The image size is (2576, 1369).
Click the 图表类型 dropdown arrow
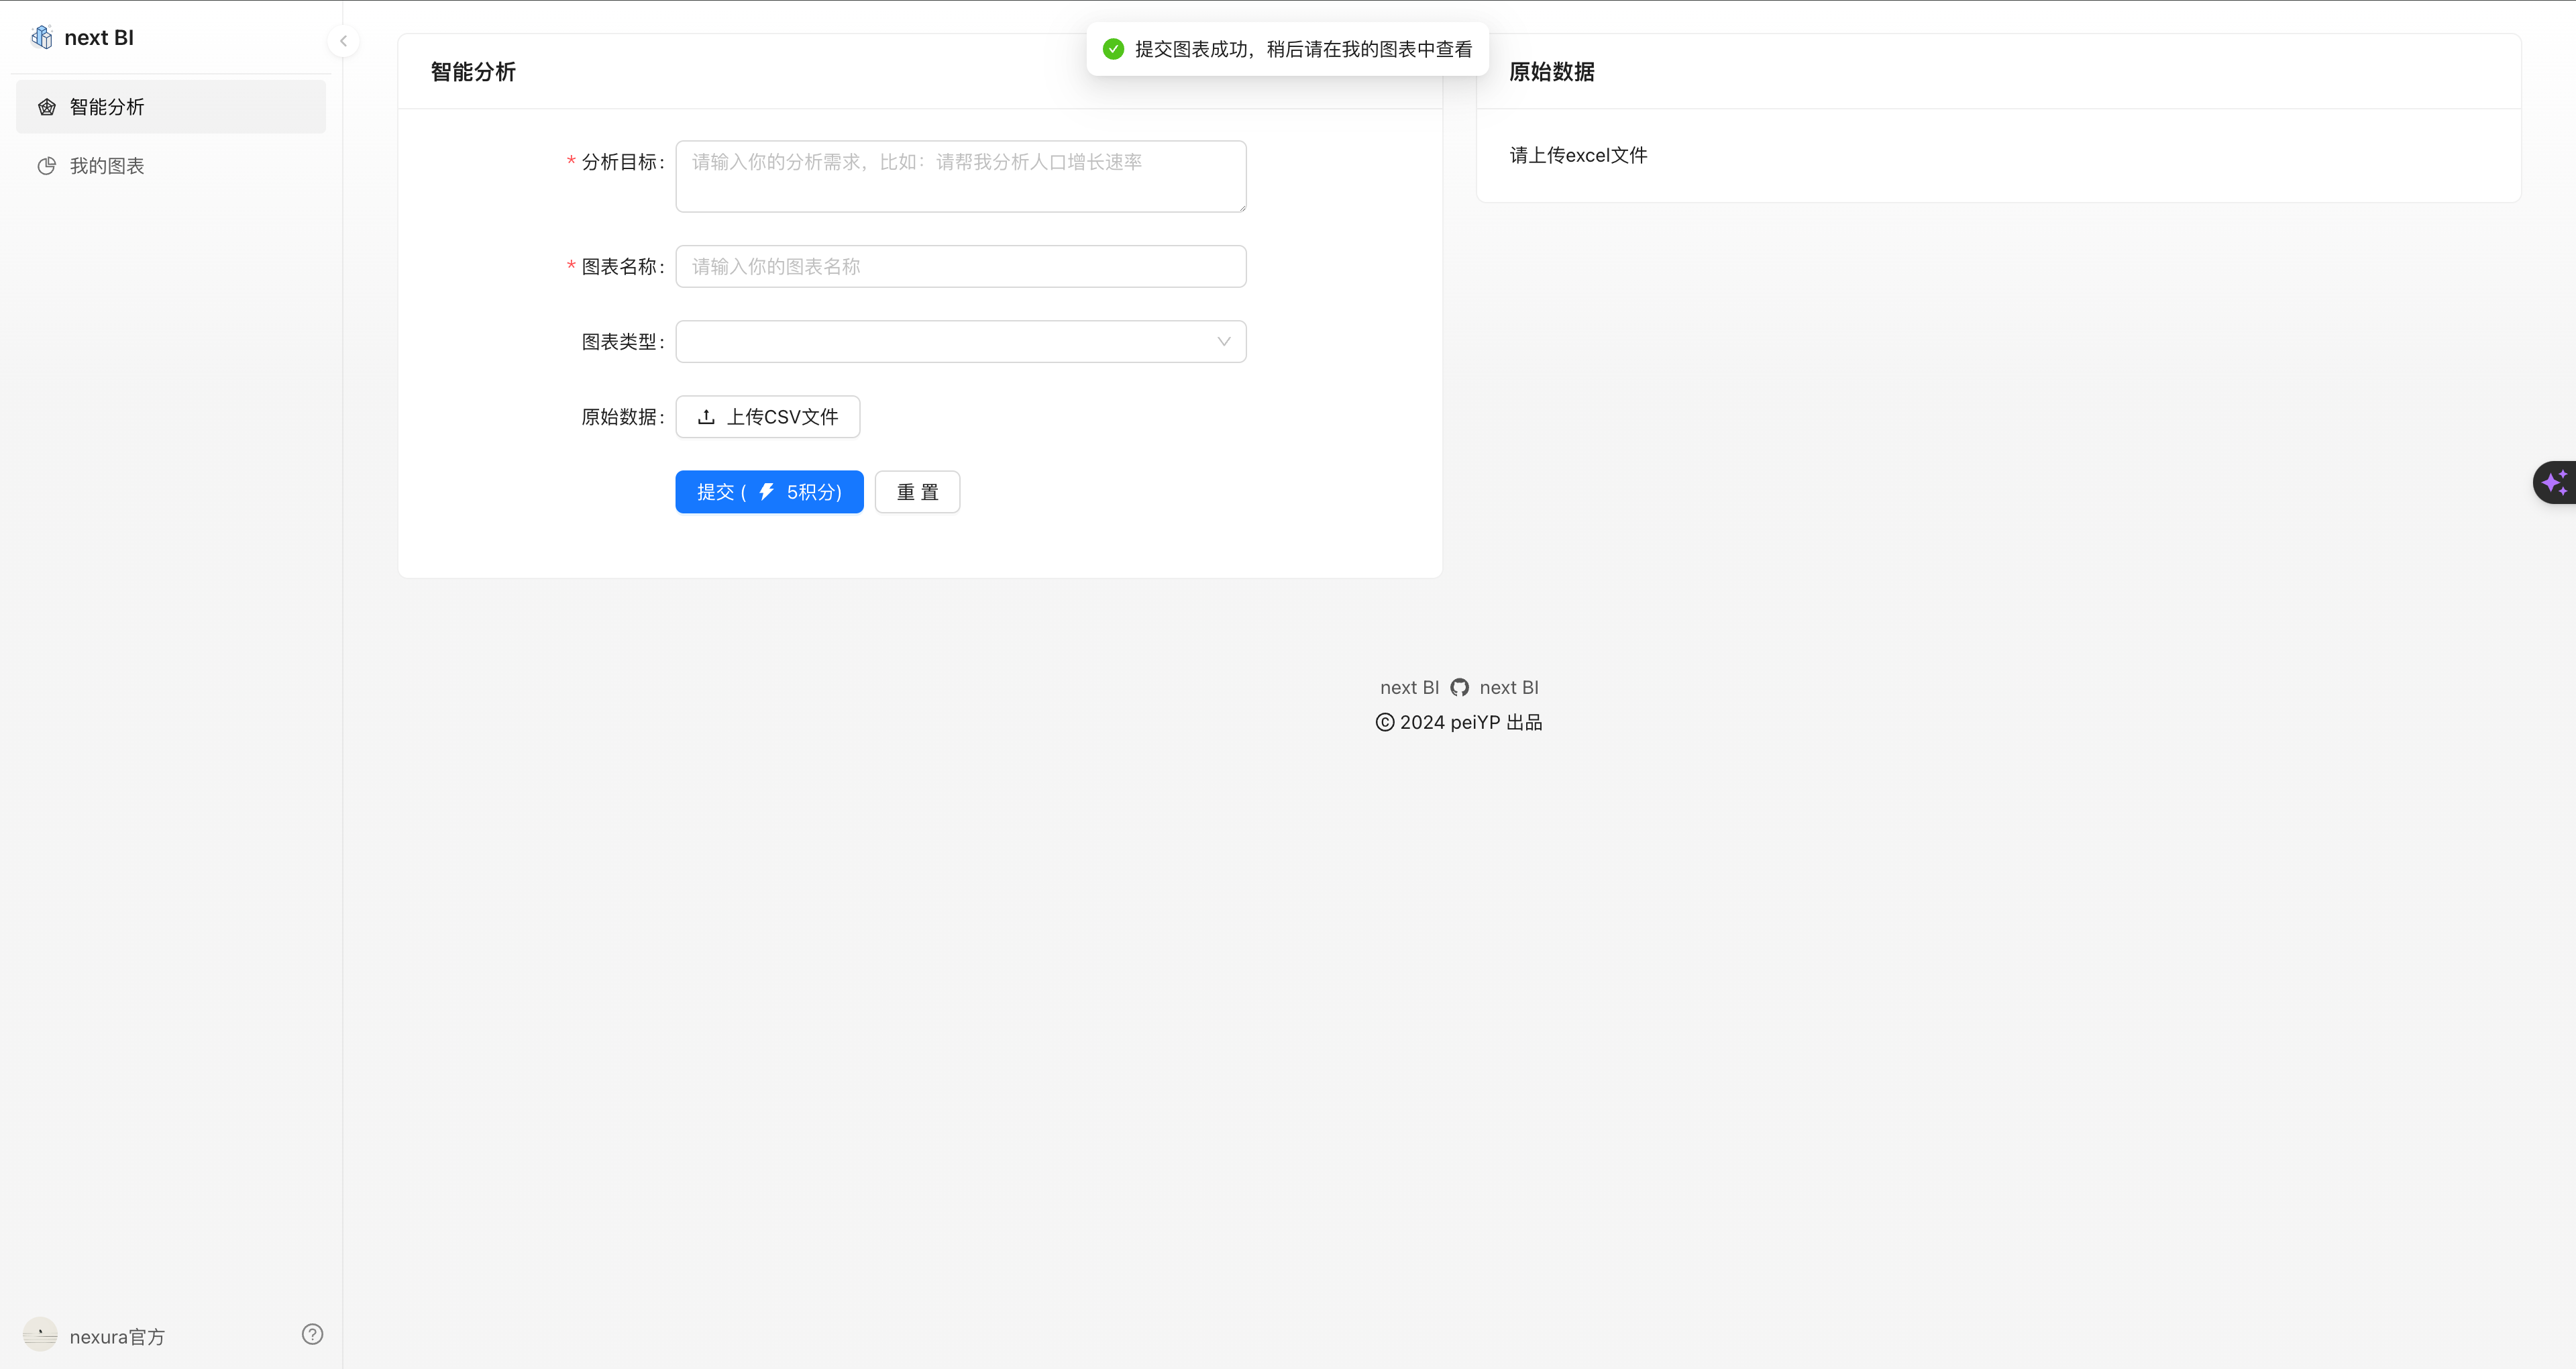coord(1223,342)
